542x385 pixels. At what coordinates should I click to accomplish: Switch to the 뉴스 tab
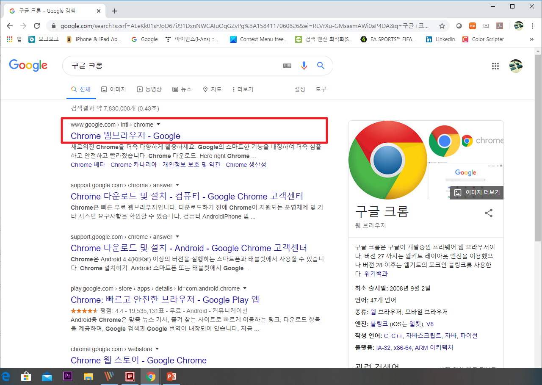pyautogui.click(x=182, y=89)
